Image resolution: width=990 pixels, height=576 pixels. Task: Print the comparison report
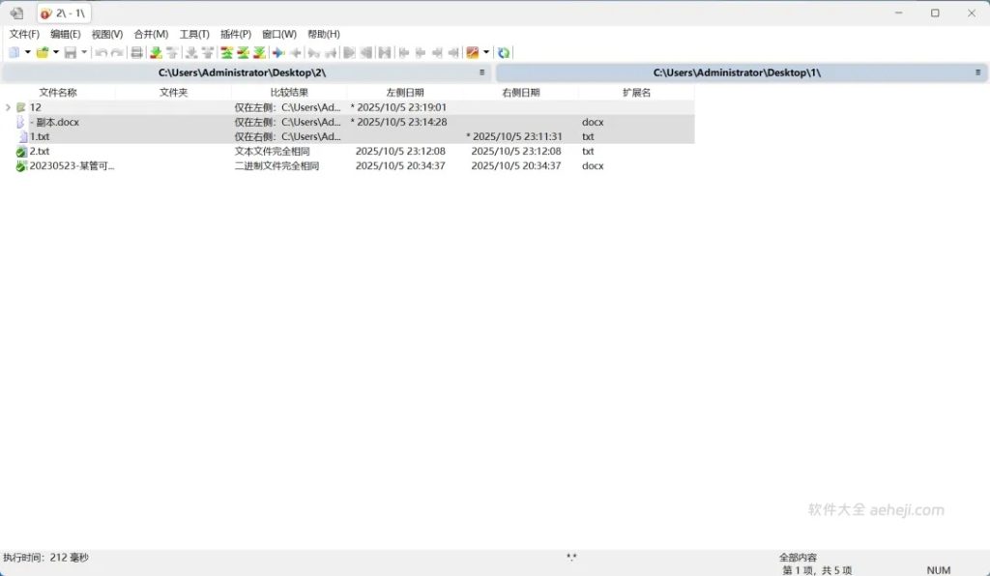pos(137,52)
